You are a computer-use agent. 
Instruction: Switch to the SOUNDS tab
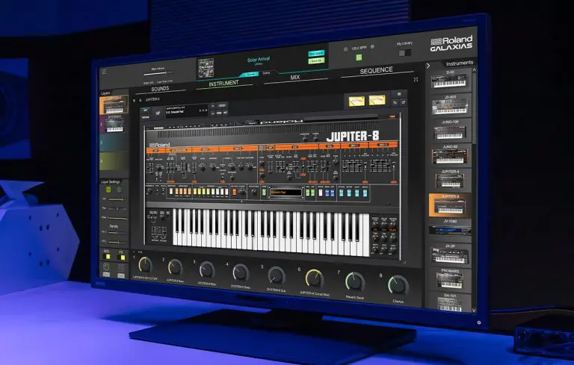pyautogui.click(x=159, y=88)
